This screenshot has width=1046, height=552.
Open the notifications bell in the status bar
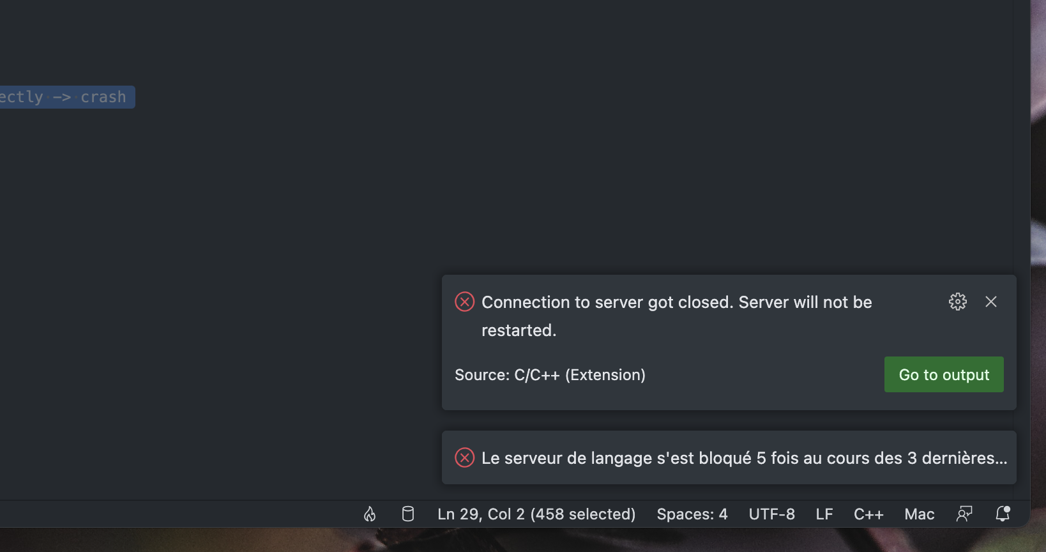coord(1001,514)
